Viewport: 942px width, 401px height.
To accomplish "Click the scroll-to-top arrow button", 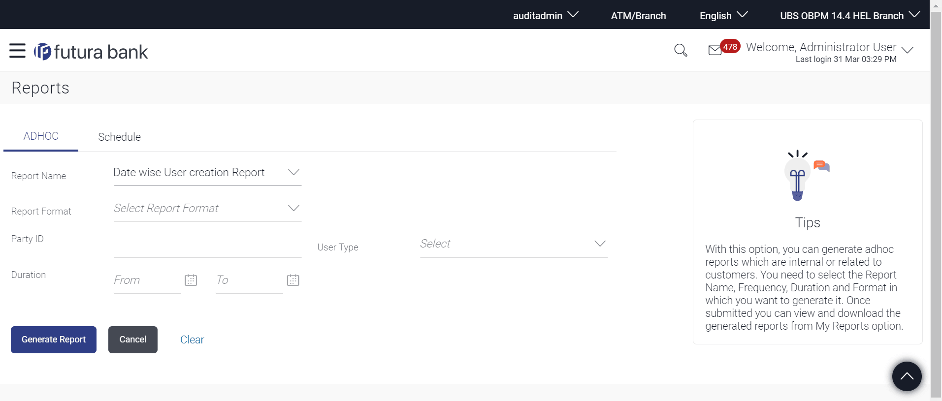I will 907,376.
